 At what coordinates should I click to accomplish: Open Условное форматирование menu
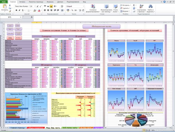pos(95,8)
